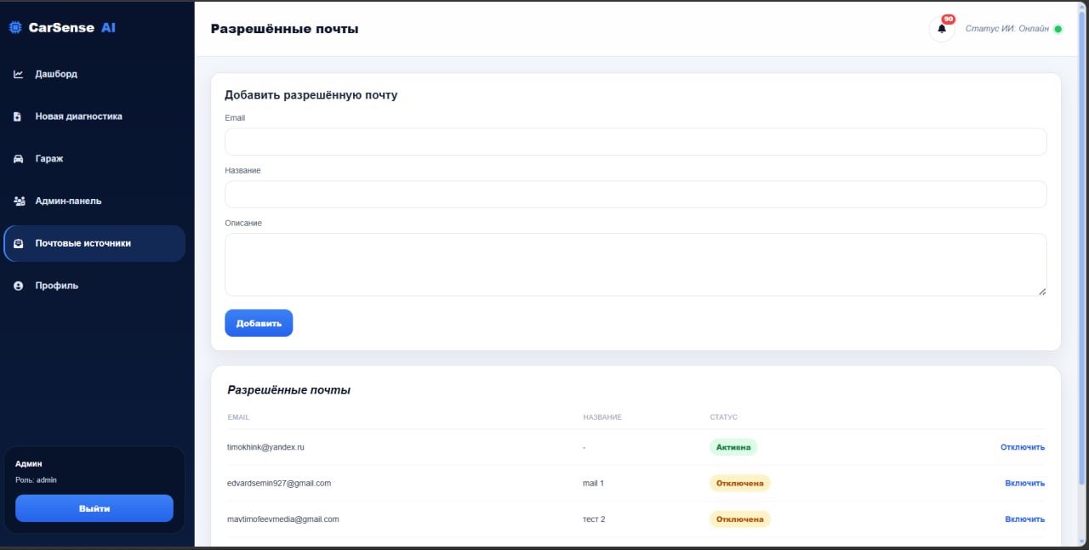Click the italic 'Разрешённые почты' list heading

point(289,390)
